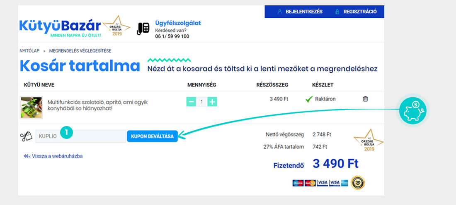This screenshot has height=205, width=456.
Task: Click the Készlet column header
Action: click(x=323, y=85)
